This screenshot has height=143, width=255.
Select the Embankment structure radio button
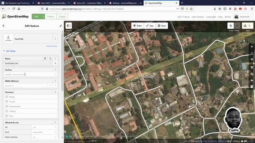[x=6, y=106]
